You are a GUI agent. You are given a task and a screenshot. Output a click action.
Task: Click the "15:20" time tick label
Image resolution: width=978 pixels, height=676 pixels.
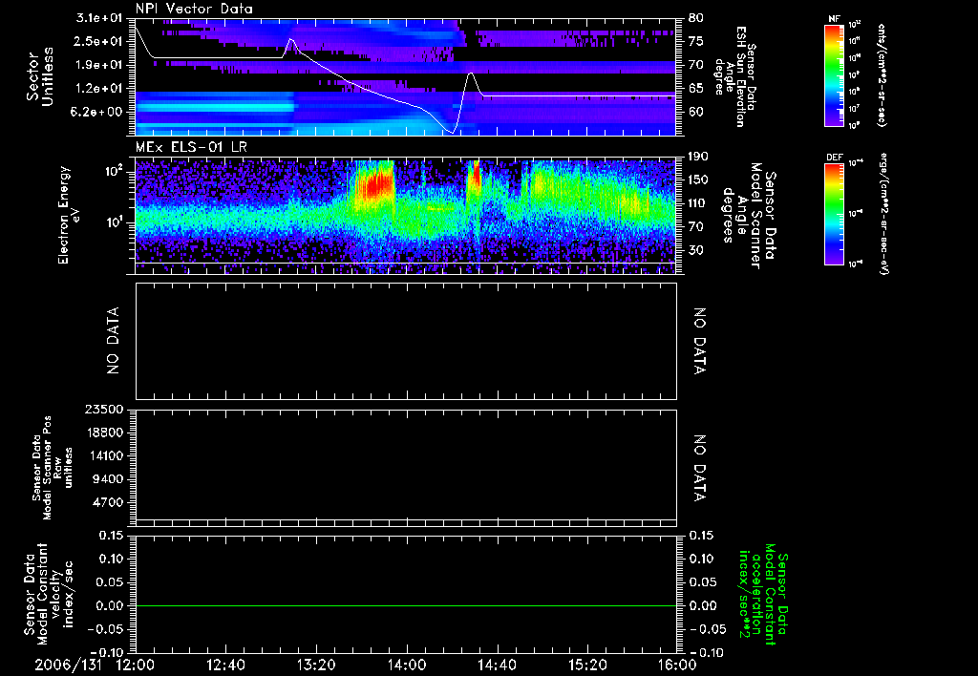click(x=587, y=665)
